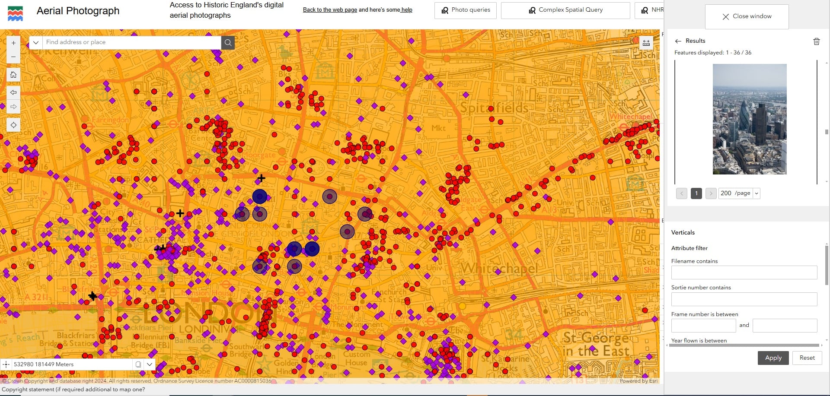Open the Gherkin aerial photo thumbnail
Screen dimensions: 830x396
pos(750,119)
